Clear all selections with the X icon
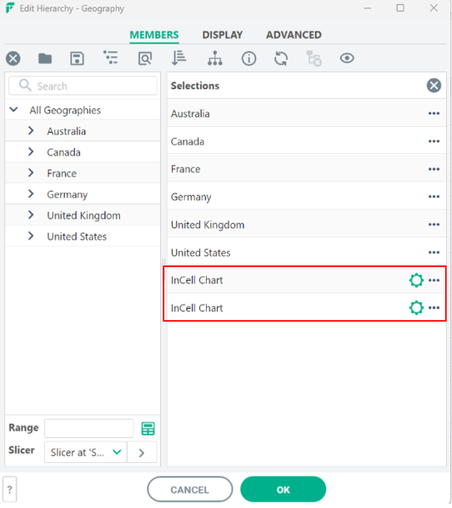The width and height of the screenshot is (452, 508). (x=434, y=86)
